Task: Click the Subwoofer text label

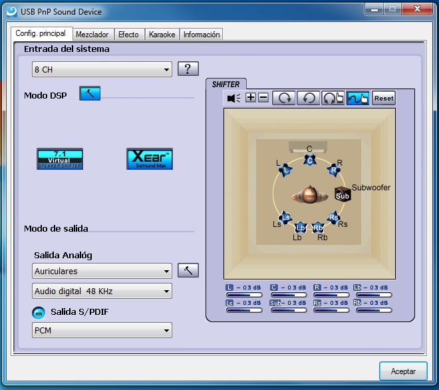Action: click(x=371, y=188)
